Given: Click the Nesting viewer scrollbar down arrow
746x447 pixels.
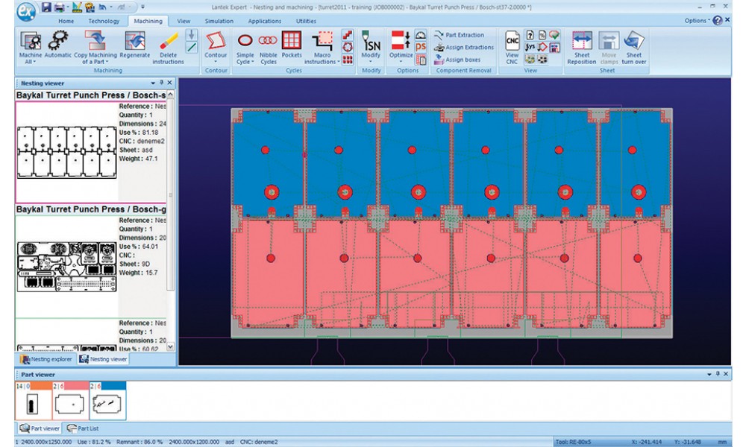Looking at the screenshot, I should point(170,347).
